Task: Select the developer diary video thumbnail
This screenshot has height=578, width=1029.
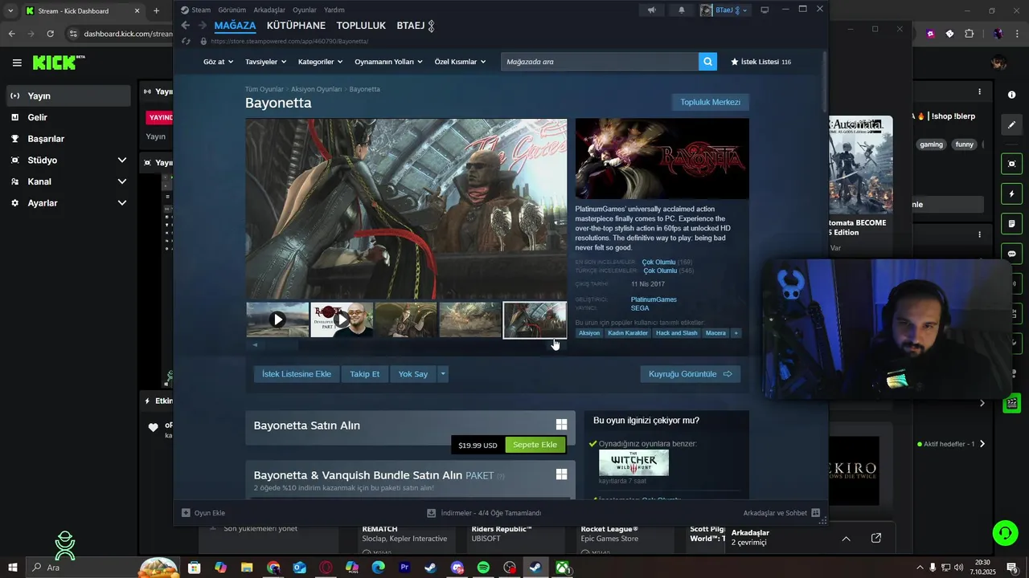Action: 342,320
